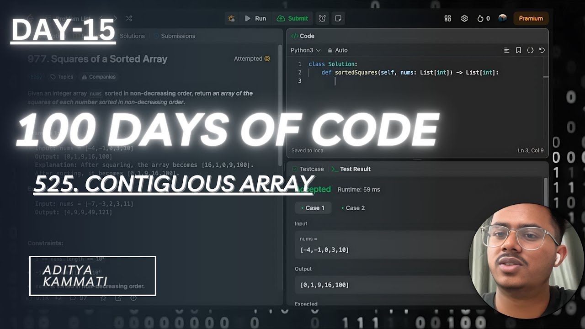The width and height of the screenshot is (585, 329).
Task: Open the Test Result tab
Action: (351, 169)
